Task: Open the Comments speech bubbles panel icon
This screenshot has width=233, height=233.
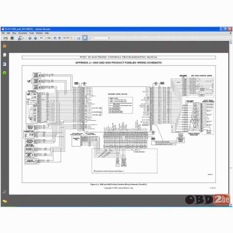Action: click(5, 202)
